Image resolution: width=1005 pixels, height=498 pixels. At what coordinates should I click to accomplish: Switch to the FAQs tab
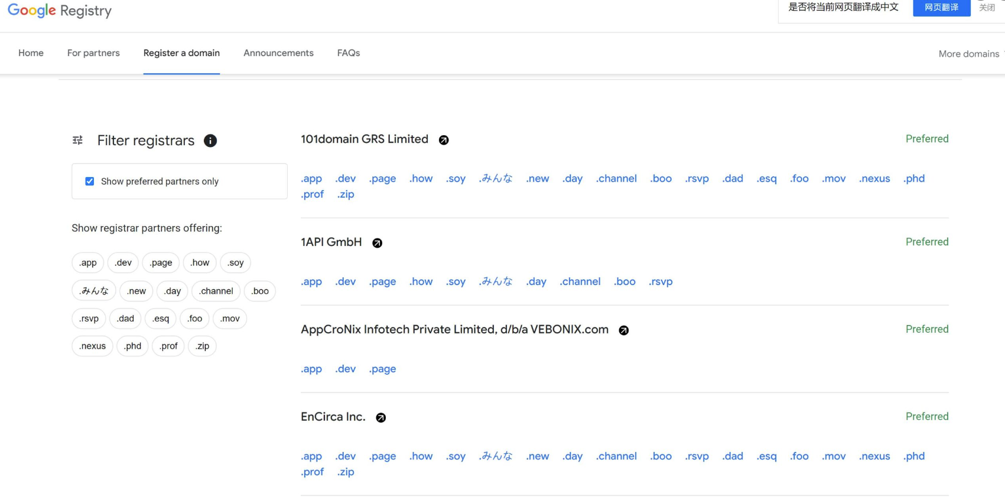pos(349,53)
